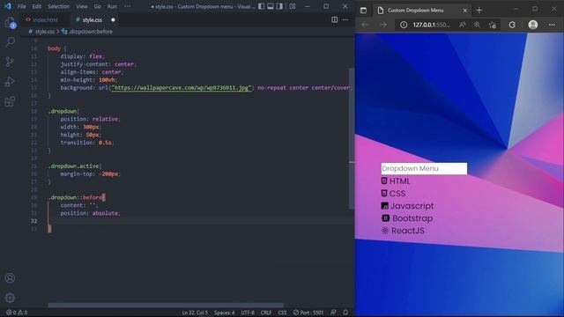The width and height of the screenshot is (564, 317).
Task: Select the Bootstrap option in dropdown
Action: (x=407, y=218)
